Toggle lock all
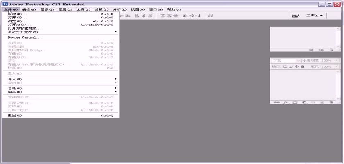This screenshot has height=164, width=344. [303, 66]
